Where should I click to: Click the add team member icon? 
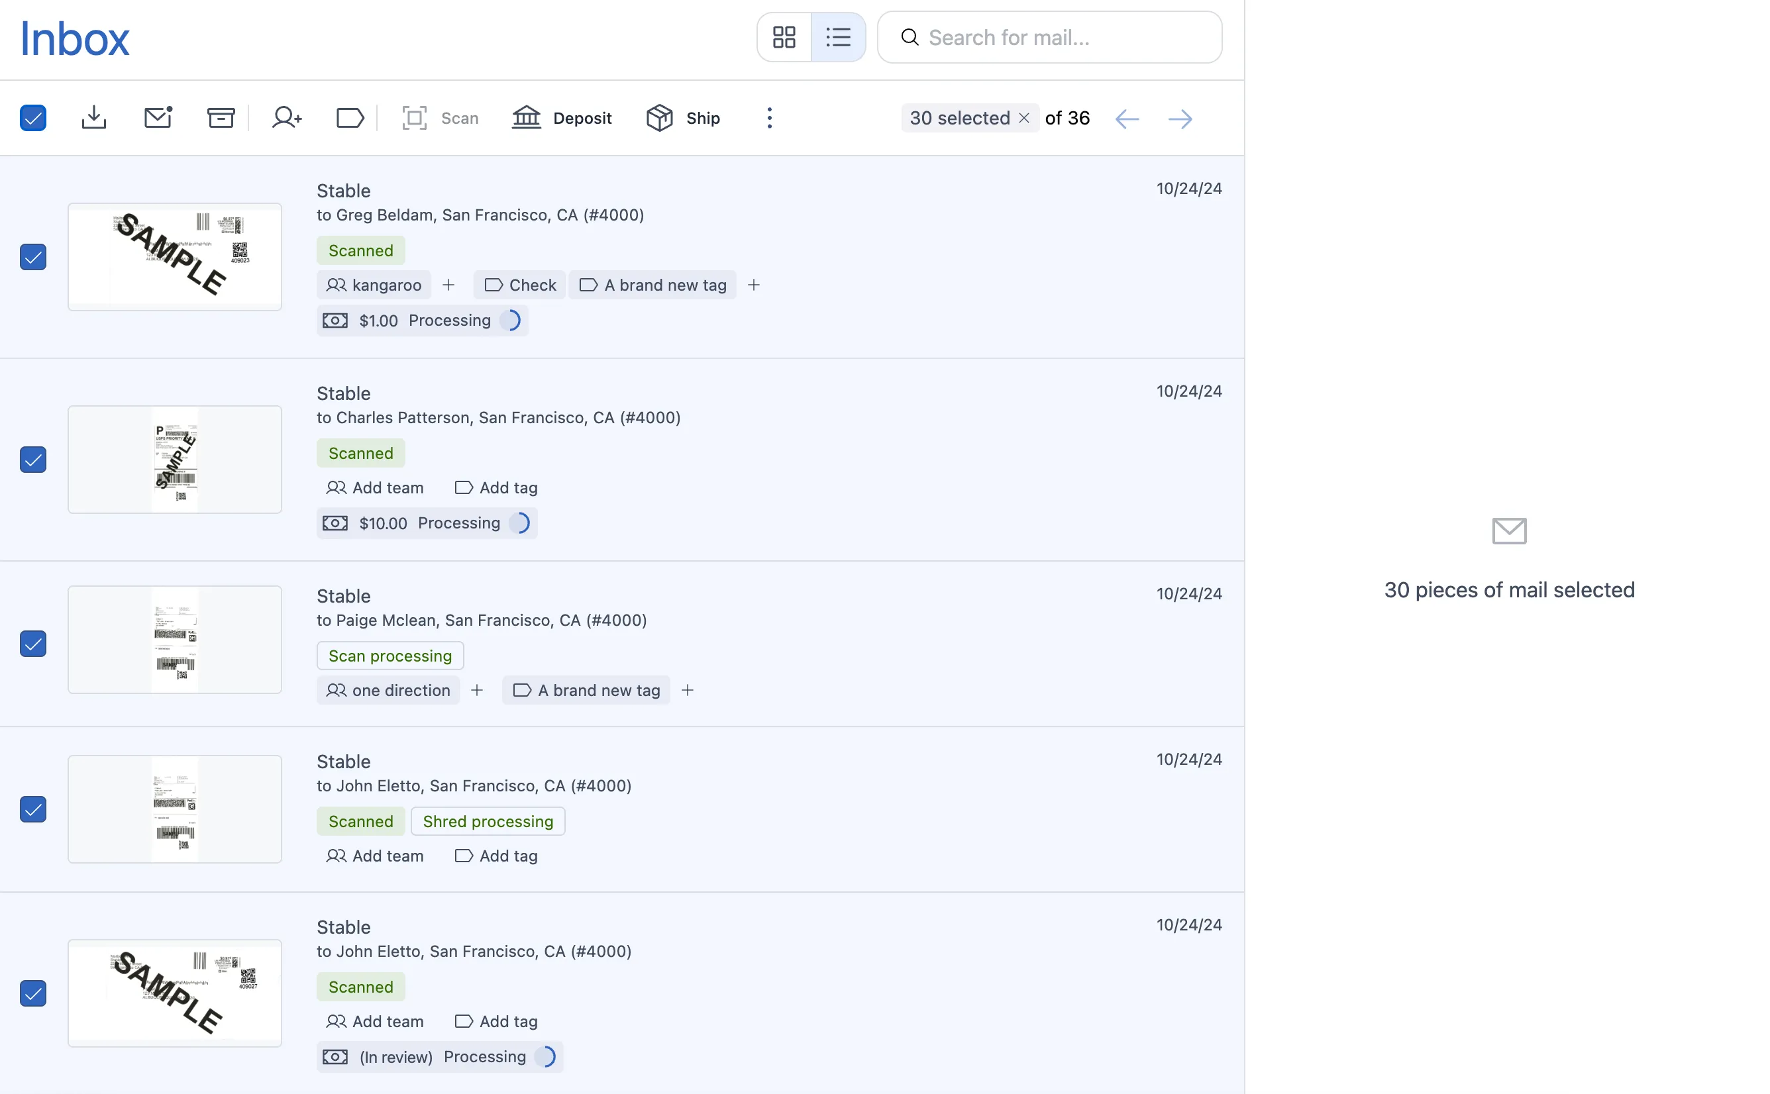287,118
